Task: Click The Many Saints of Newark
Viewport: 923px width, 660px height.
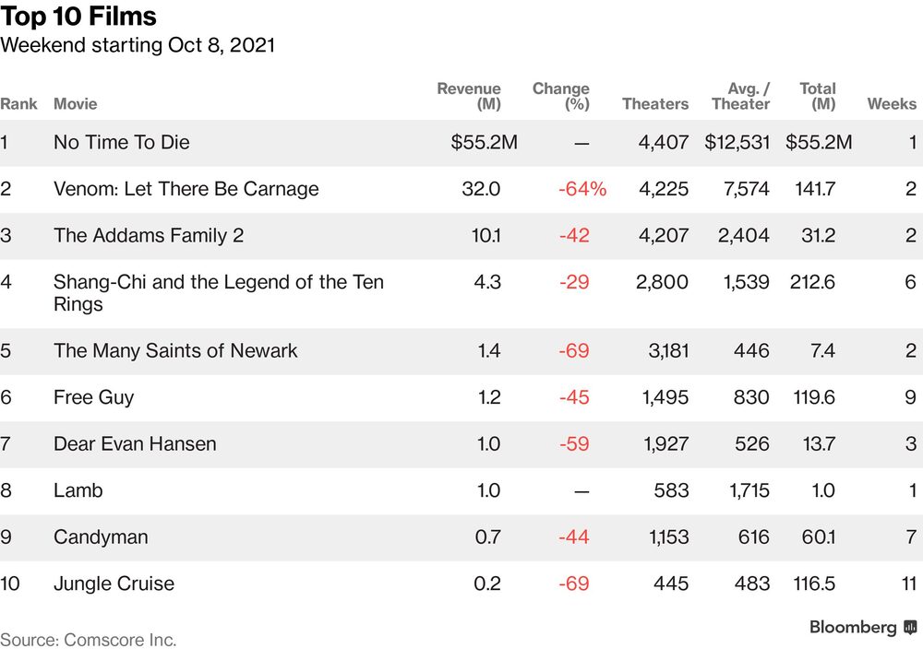Action: pyautogui.click(x=175, y=351)
